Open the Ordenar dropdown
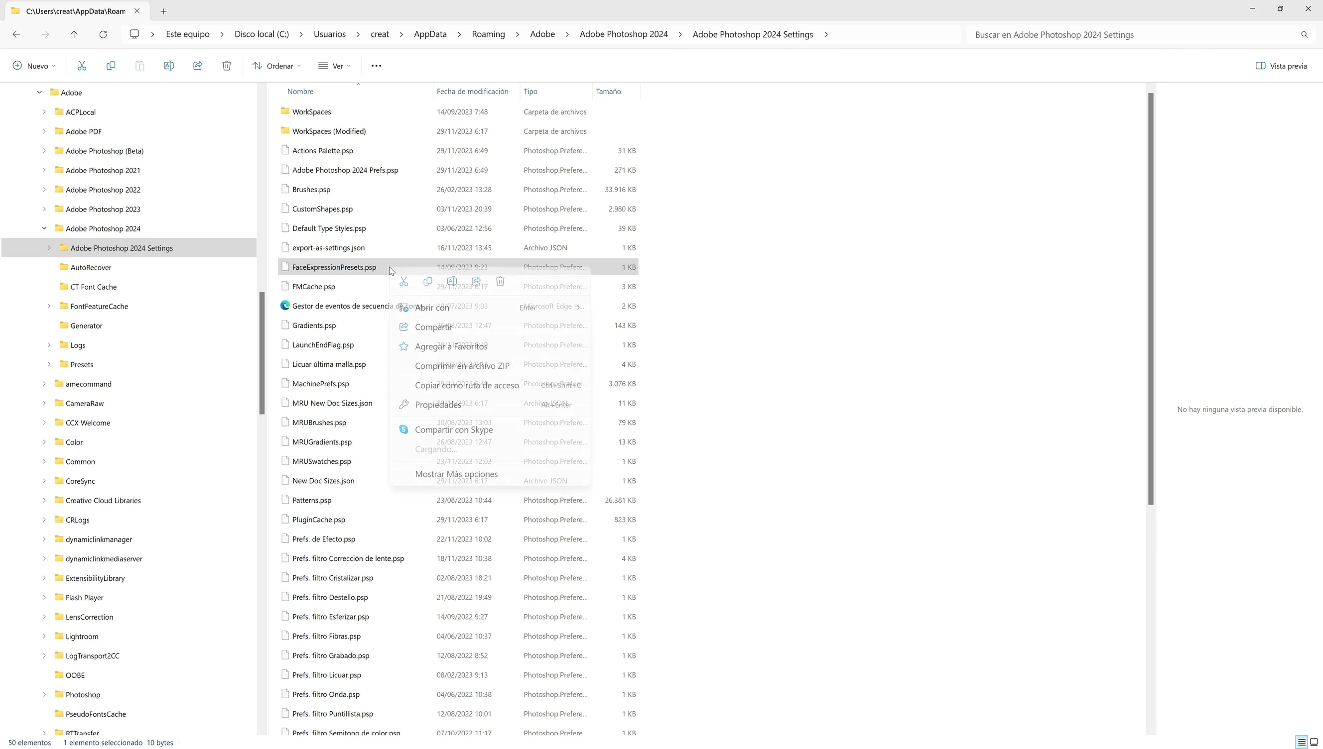1323x749 pixels. [276, 66]
